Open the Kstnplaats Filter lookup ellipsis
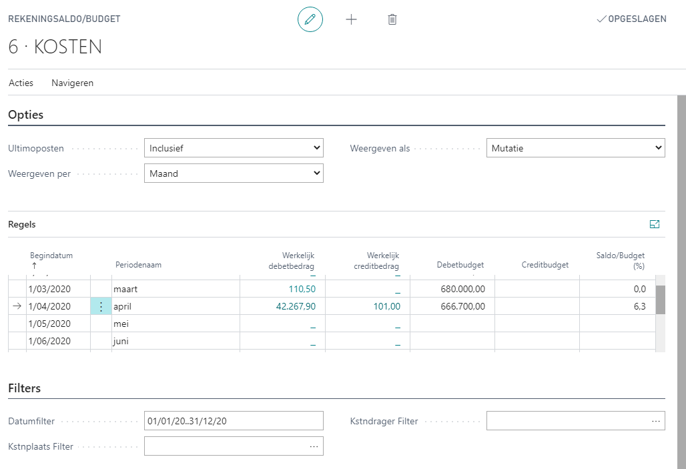The width and height of the screenshot is (686, 469). coord(314,446)
